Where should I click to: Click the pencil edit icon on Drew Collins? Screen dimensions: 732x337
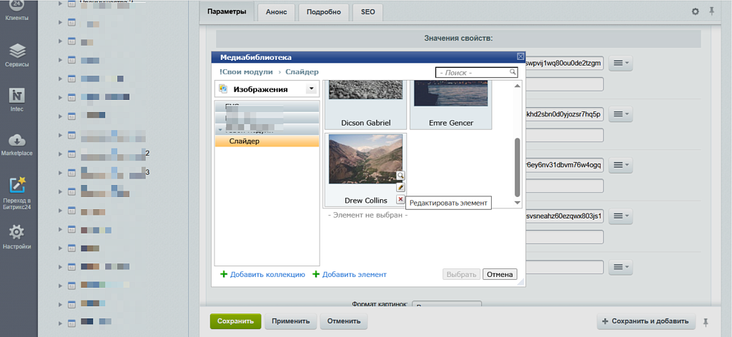pos(400,187)
